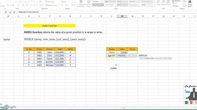Image resolution: width=197 pixels, height=110 pixels.
Task: Select the $30,000 sales cell
Action: click(60, 62)
